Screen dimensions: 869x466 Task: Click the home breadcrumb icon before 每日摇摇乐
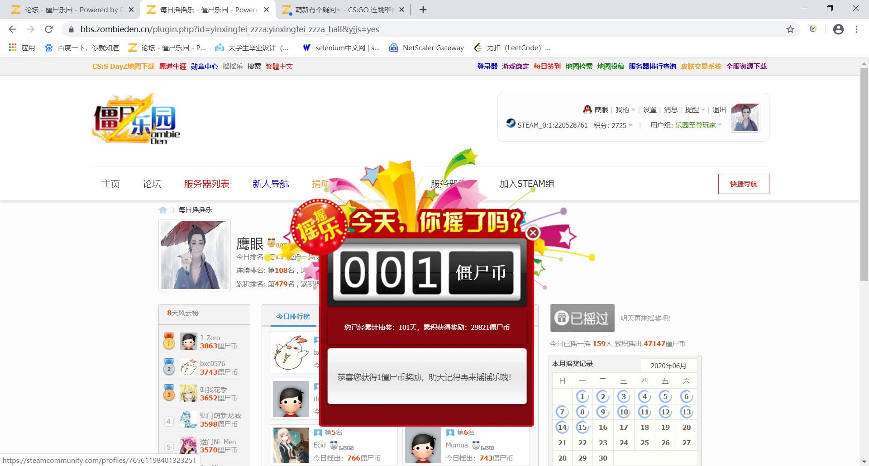point(163,209)
